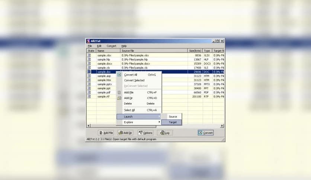Screen dimensions: 311x180
Task: Select the sample.xls file name
Action: tap(103, 68)
